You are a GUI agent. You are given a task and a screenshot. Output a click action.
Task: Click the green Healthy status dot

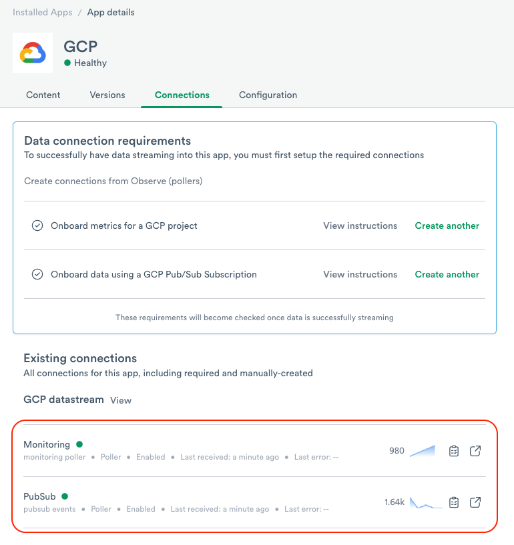(x=67, y=63)
